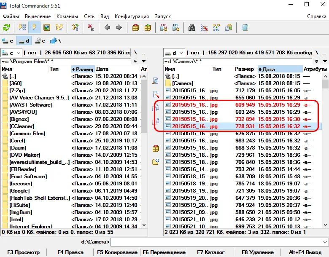Open the left panel drive dropdown showing c
The height and width of the screenshot is (257, 329).
pyautogui.click(x=11, y=53)
